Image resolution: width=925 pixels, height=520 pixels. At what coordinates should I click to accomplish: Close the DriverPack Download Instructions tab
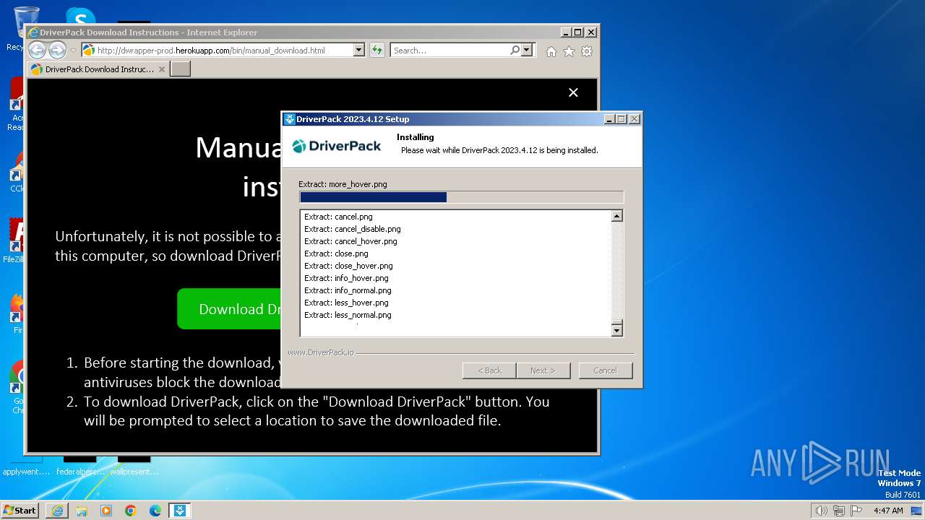[x=162, y=69]
